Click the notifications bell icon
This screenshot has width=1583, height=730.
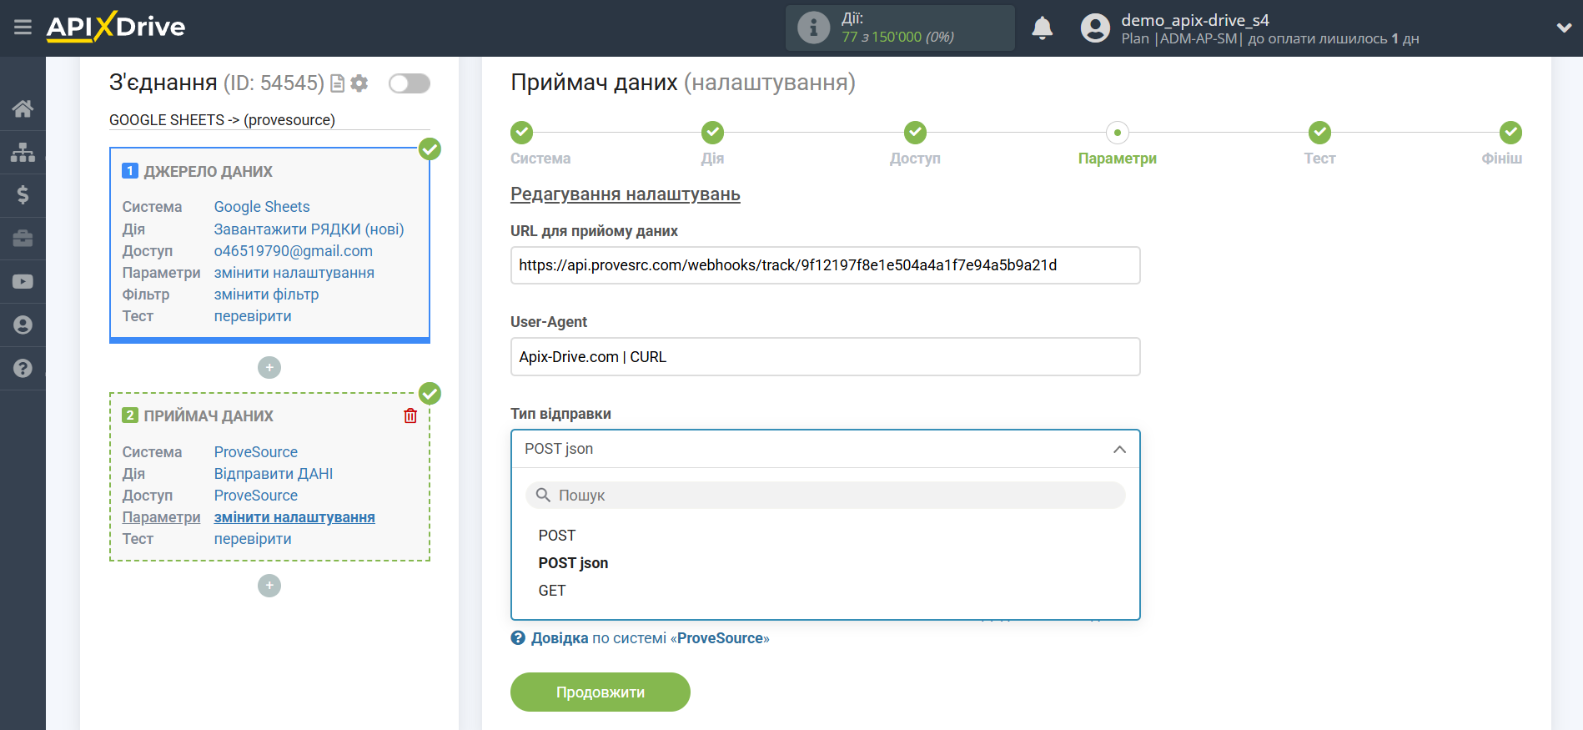[1042, 28]
